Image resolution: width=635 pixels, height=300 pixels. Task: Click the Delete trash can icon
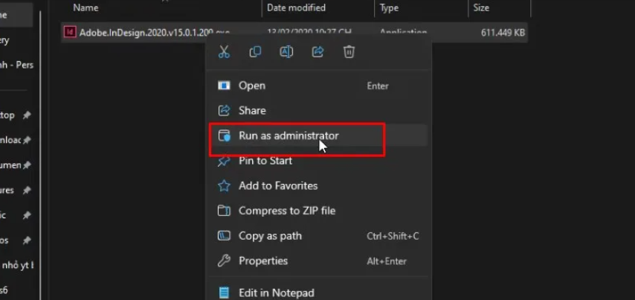(x=349, y=51)
